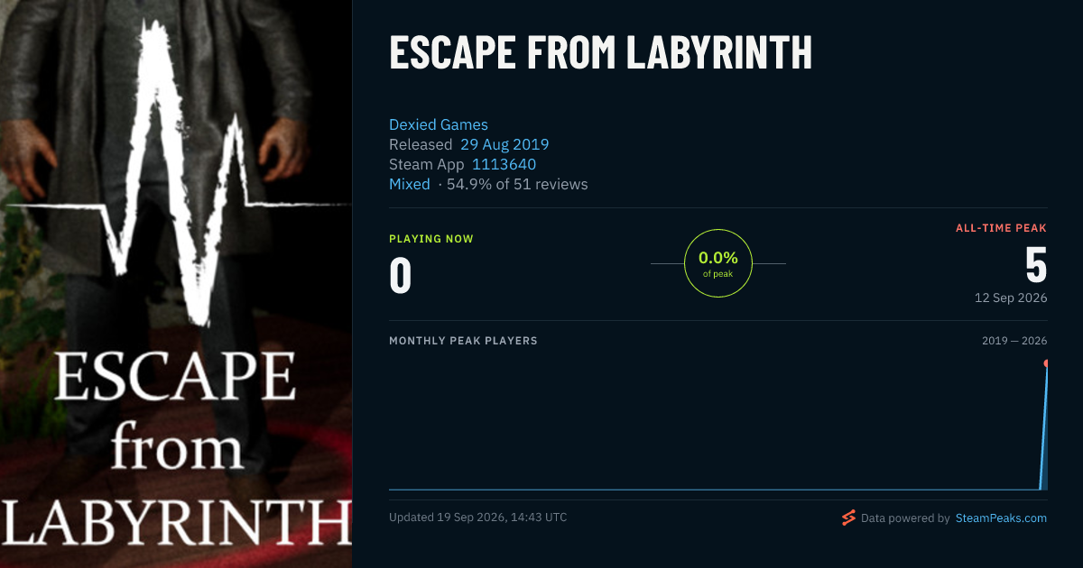Click the Monthly Peak Players label

(x=463, y=341)
